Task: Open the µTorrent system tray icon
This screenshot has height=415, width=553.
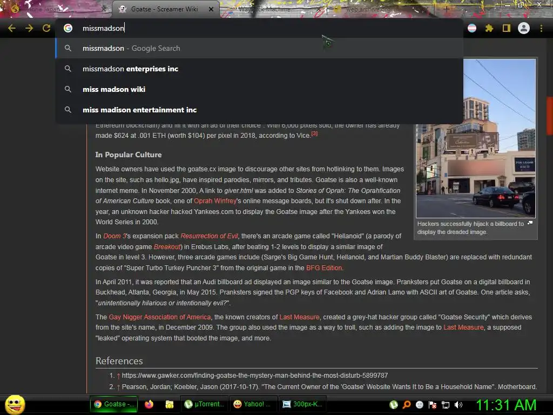Action: [394, 405]
